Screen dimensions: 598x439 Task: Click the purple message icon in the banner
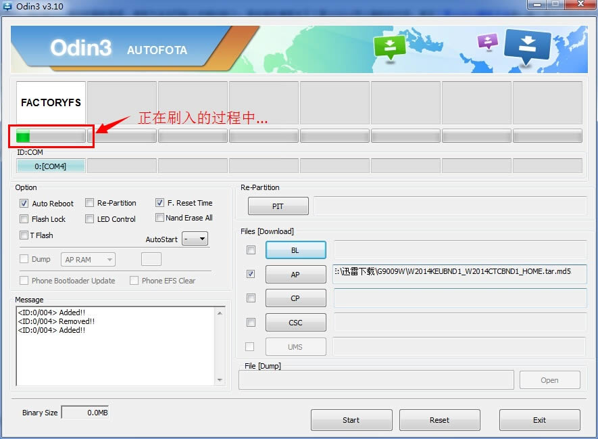(x=487, y=42)
